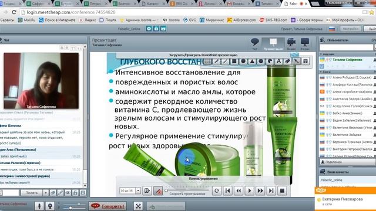Click the first button of the drawing toolbar

point(207,62)
